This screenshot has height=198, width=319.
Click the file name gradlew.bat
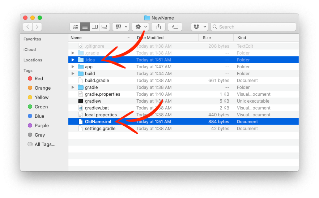(97, 108)
